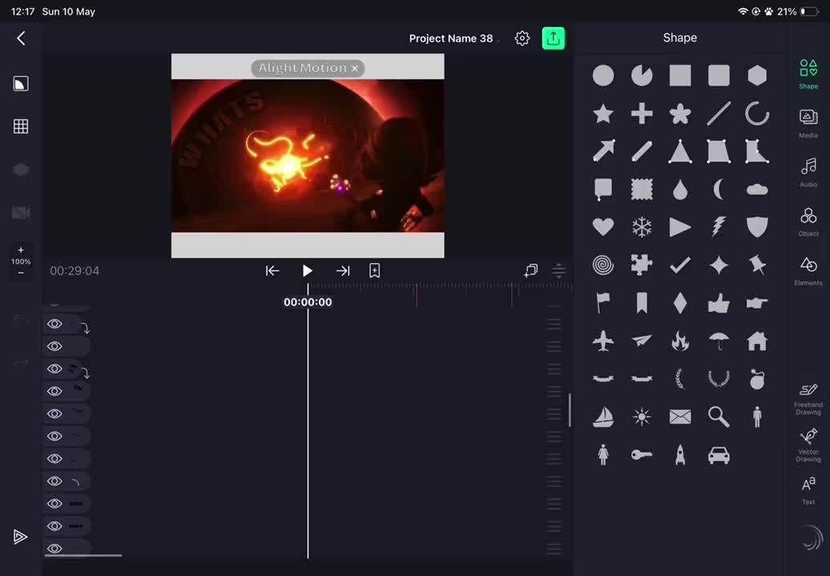The height and width of the screenshot is (576, 830).
Task: Play the timeline preview
Action: point(307,270)
